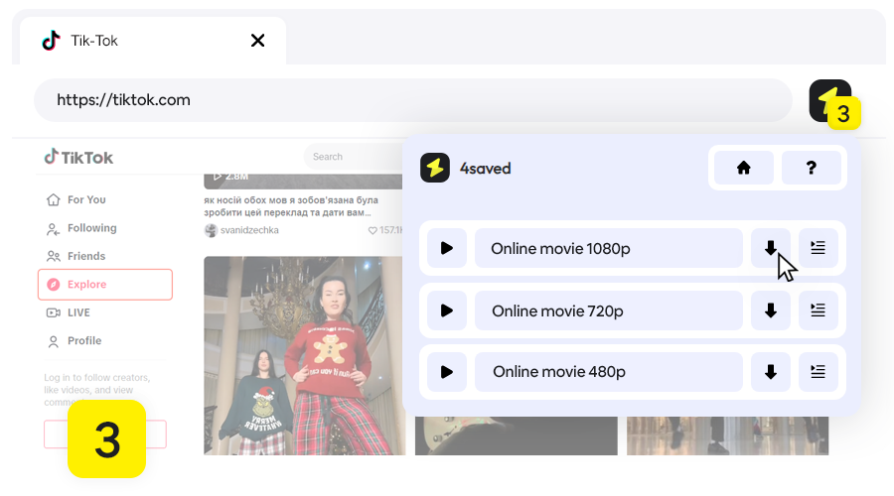Open the Friends section in sidebar
The height and width of the screenshot is (496, 894).
(85, 256)
